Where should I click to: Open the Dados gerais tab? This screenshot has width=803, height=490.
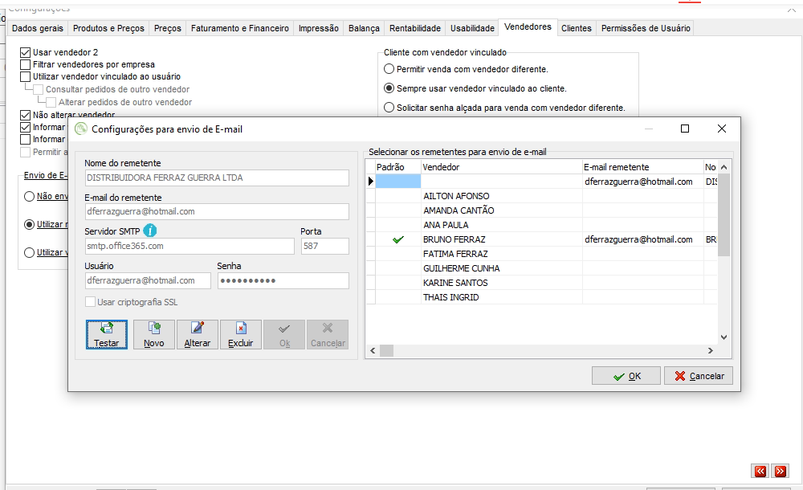tap(38, 28)
